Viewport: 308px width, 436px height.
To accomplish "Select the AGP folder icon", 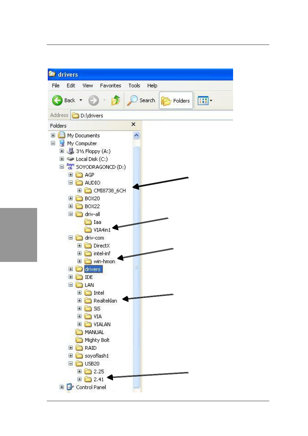I will tap(79, 175).
